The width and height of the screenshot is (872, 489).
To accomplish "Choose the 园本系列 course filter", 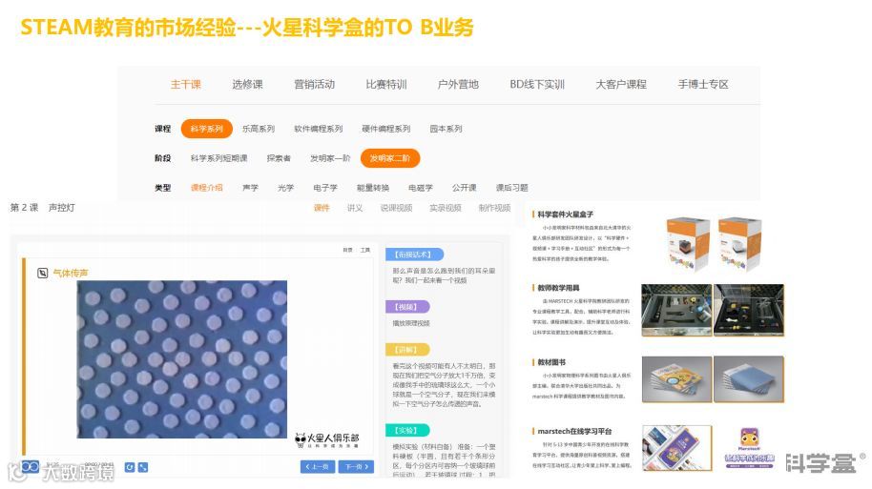I will [446, 129].
